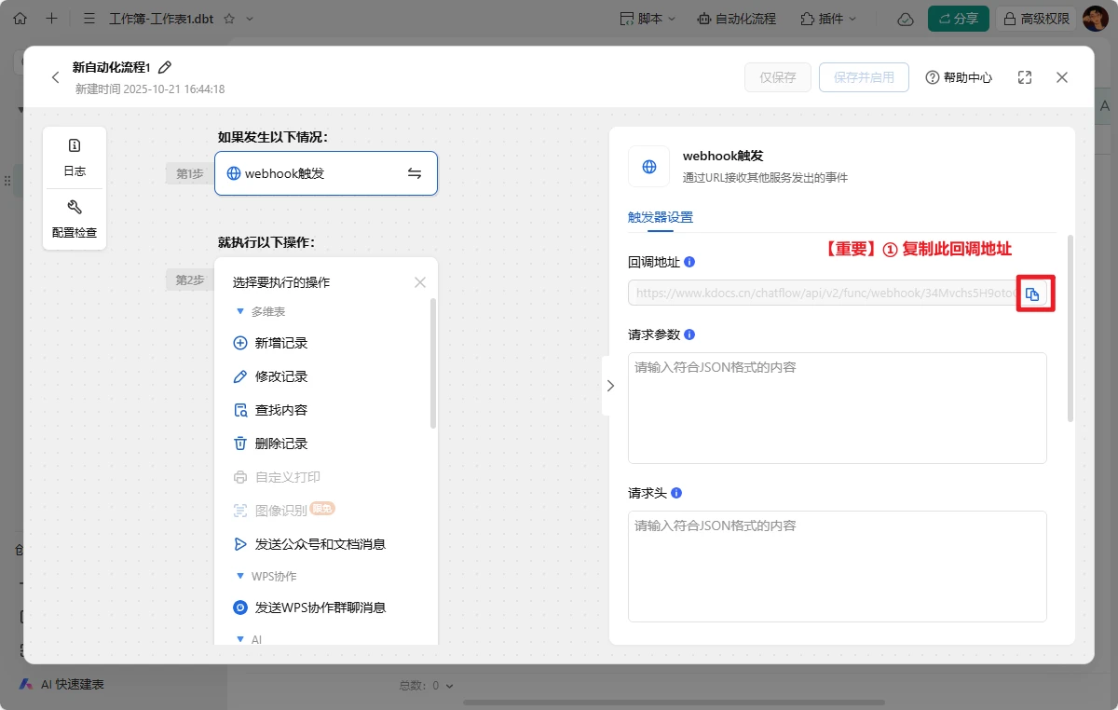Collapse the right settings panel chevron
Viewport: 1118px width, 710px height.
(x=610, y=386)
